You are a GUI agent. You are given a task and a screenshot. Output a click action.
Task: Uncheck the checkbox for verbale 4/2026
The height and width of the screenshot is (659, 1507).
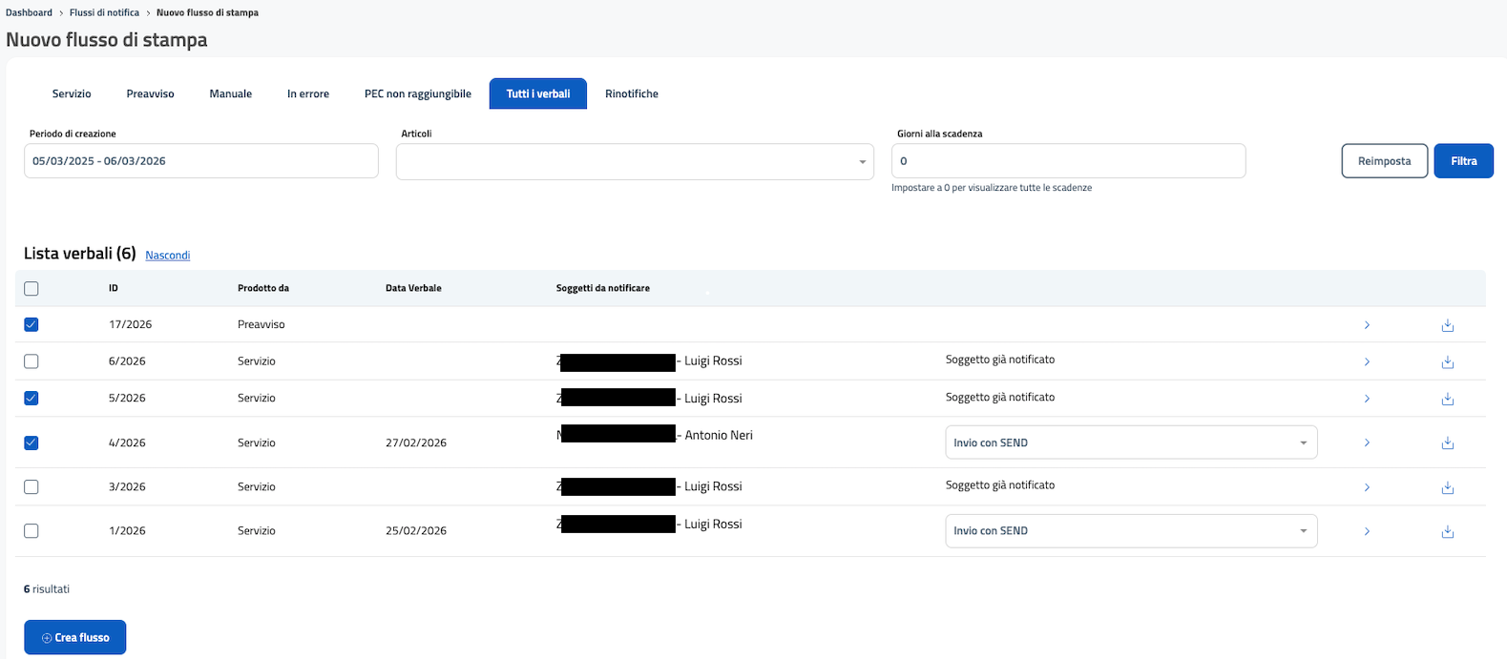point(31,443)
